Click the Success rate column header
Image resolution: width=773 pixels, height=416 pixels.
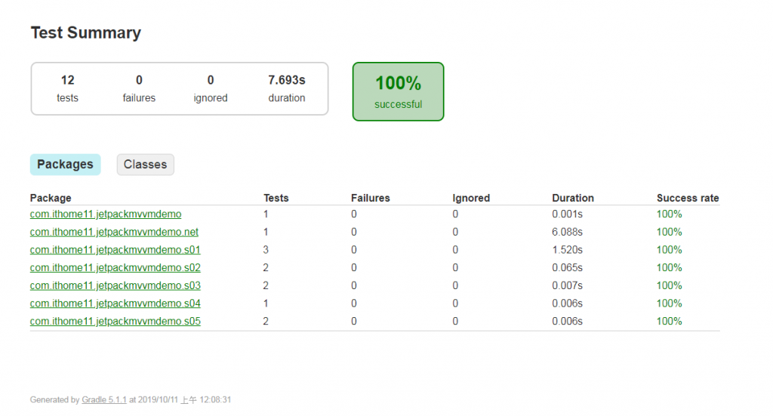click(x=687, y=198)
